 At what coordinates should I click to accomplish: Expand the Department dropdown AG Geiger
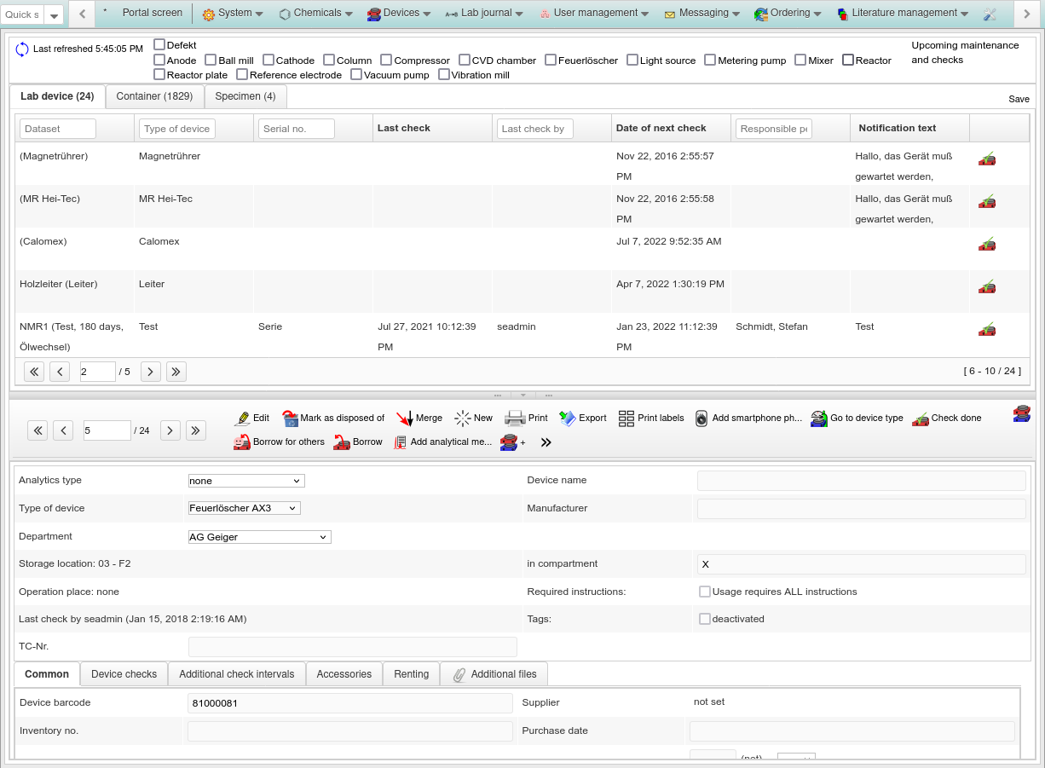tap(259, 537)
